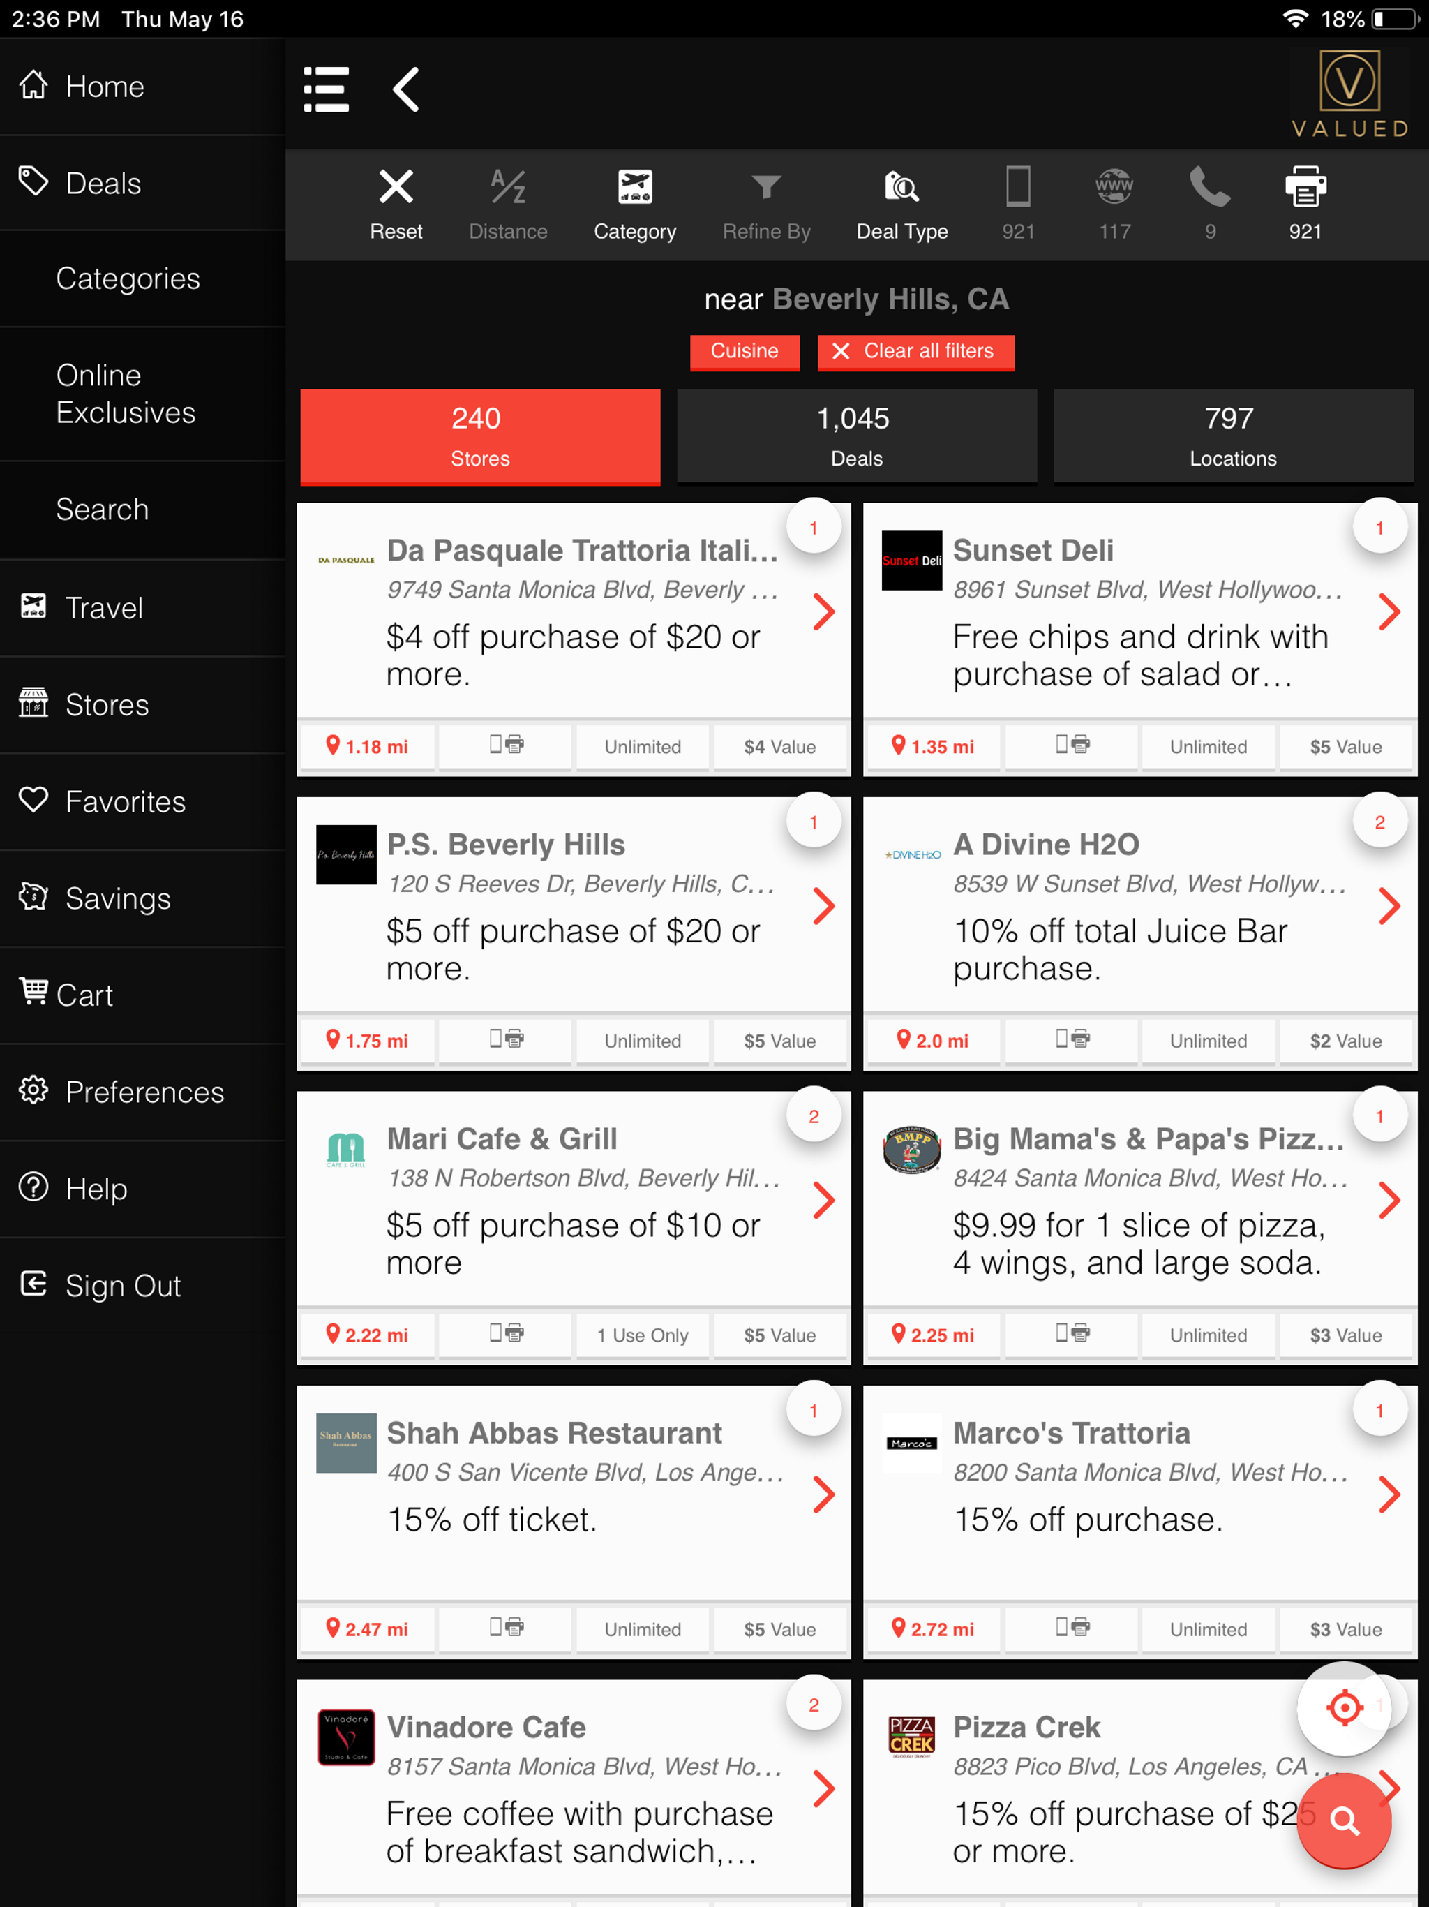Tap the 2.0 mi distance for A Divine H2O
This screenshot has width=1429, height=1907.
click(x=933, y=1041)
